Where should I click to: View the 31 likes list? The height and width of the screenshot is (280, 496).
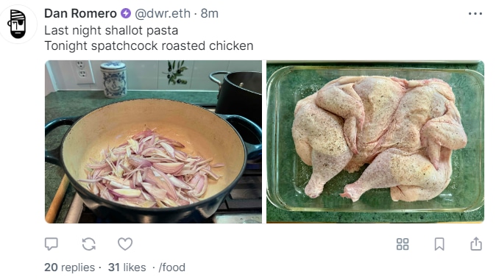[127, 268]
